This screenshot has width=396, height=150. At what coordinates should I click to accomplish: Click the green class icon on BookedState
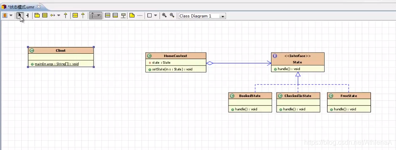[x=232, y=96]
